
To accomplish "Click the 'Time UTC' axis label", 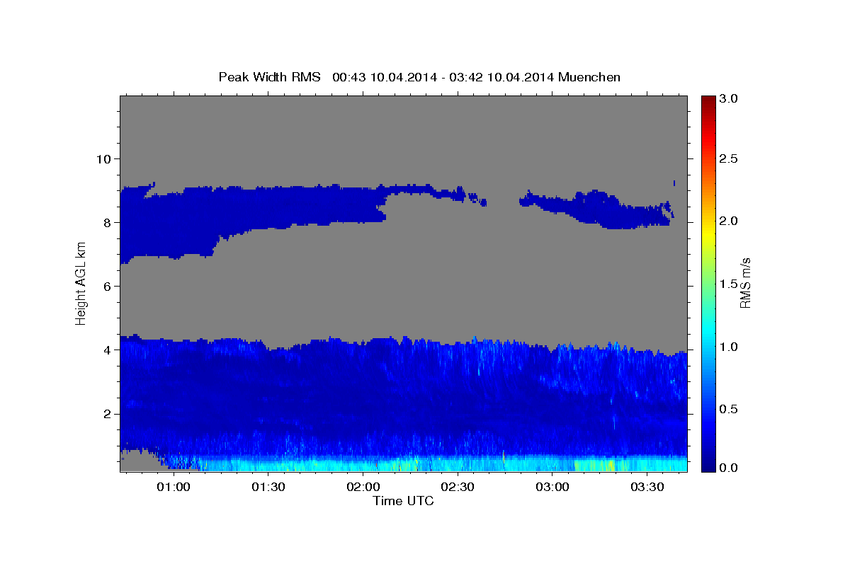I will (x=403, y=501).
